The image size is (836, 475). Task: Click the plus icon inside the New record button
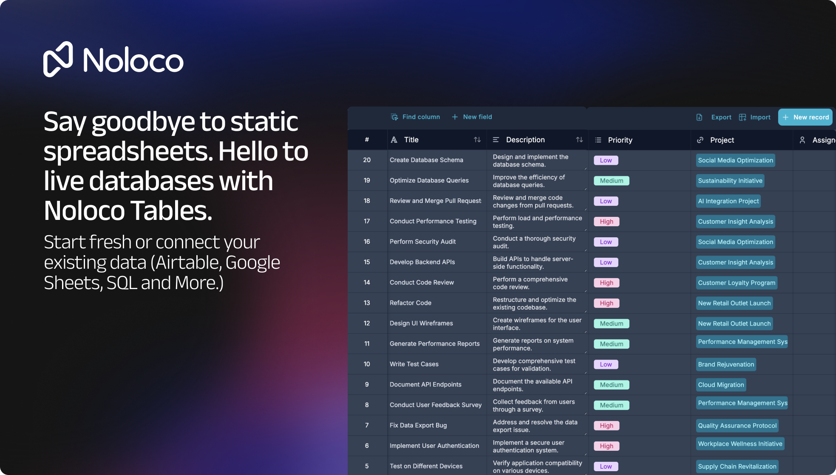(x=786, y=117)
